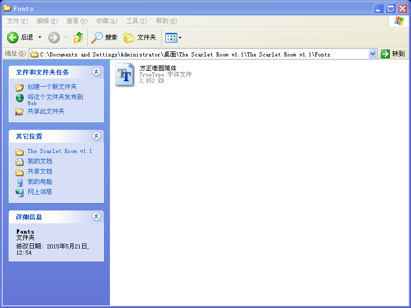Click the 文件和文件夹任务 panel header
411x308 pixels.
(x=56, y=72)
